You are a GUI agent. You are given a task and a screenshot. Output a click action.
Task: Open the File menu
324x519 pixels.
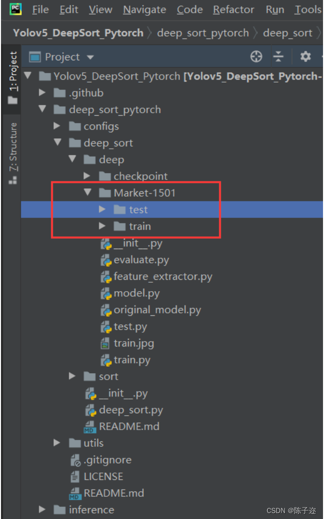coord(40,9)
